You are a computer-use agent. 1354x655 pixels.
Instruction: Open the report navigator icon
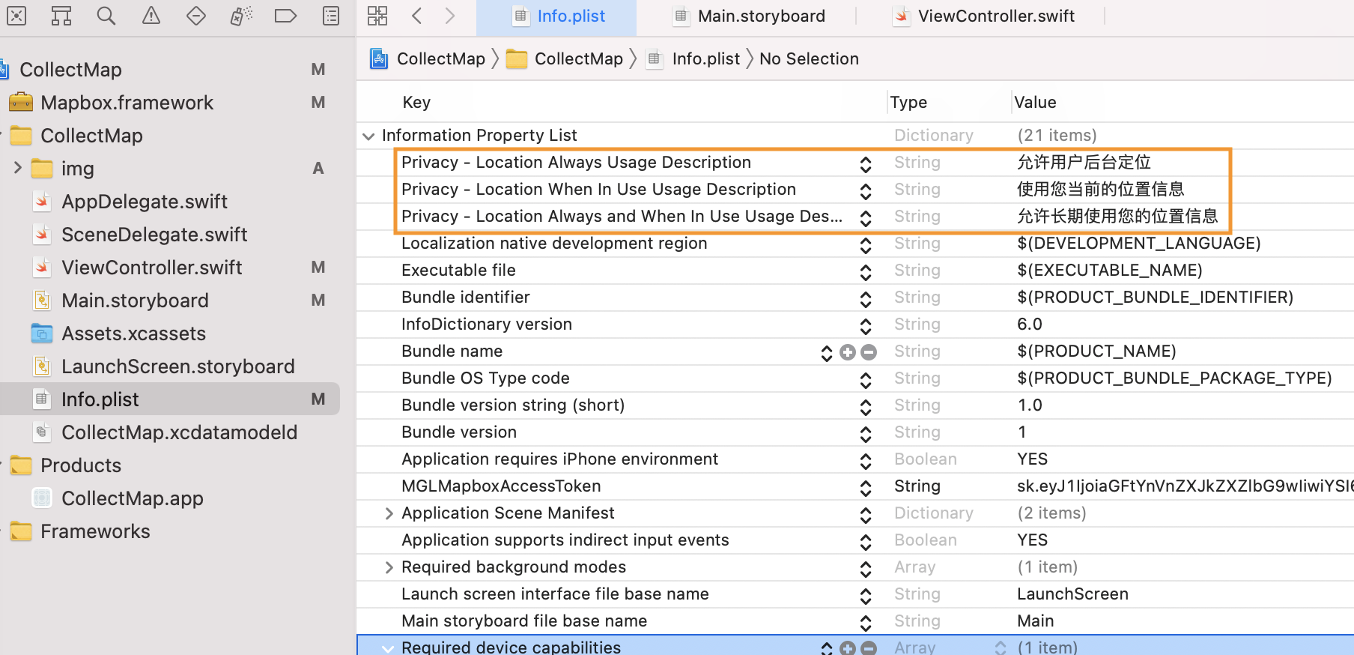pos(331,16)
